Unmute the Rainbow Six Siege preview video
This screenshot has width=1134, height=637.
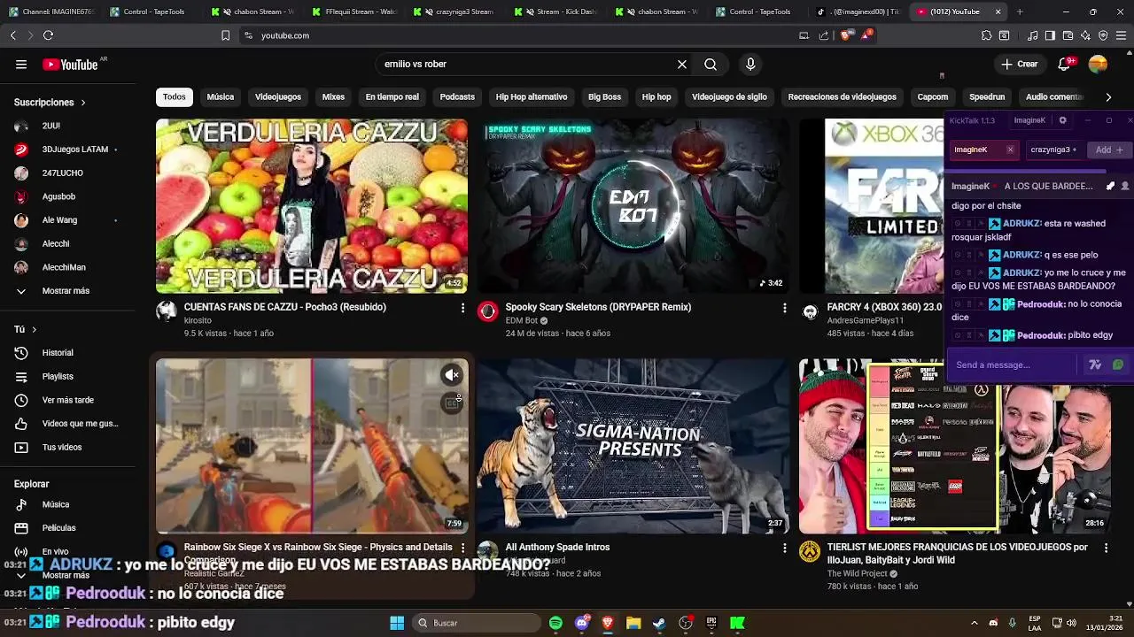[x=452, y=375]
